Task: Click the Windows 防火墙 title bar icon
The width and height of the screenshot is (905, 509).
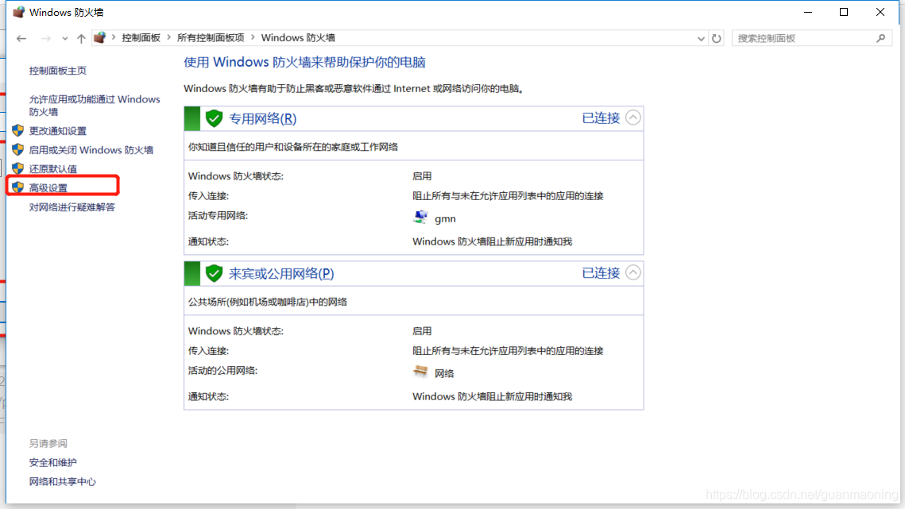Action: [x=19, y=12]
